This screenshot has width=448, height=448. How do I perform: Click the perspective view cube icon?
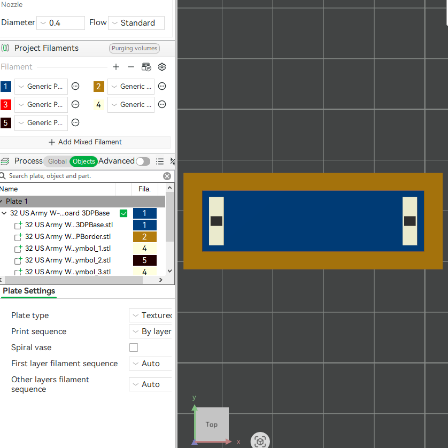point(260,442)
